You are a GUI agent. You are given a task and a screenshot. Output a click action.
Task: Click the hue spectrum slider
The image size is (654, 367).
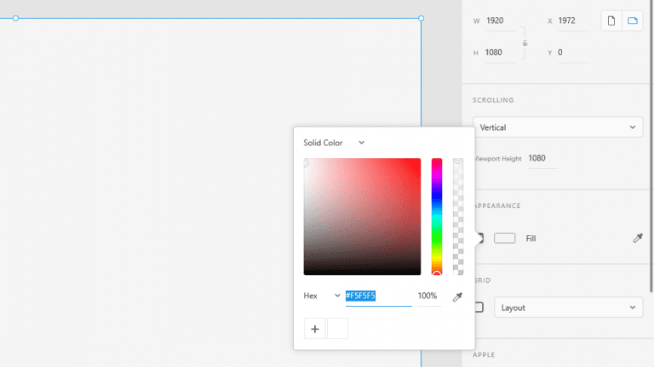437,217
